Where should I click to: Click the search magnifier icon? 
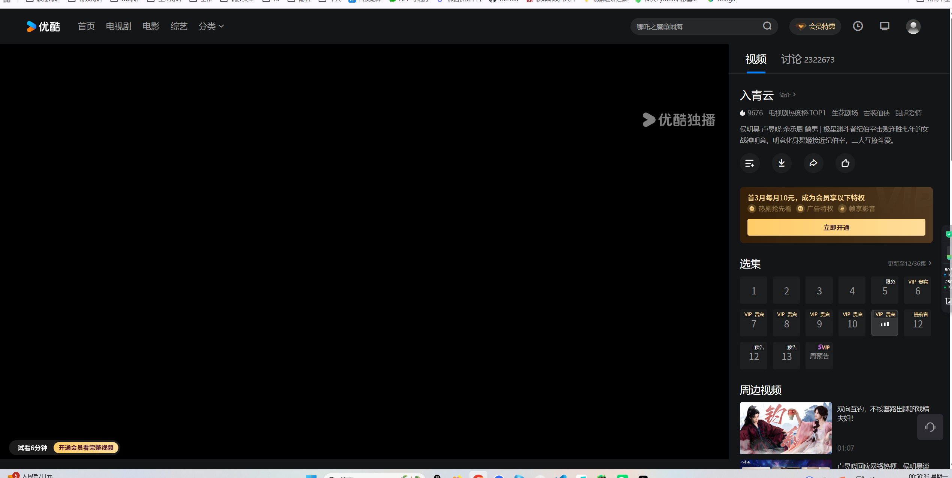[x=767, y=26]
